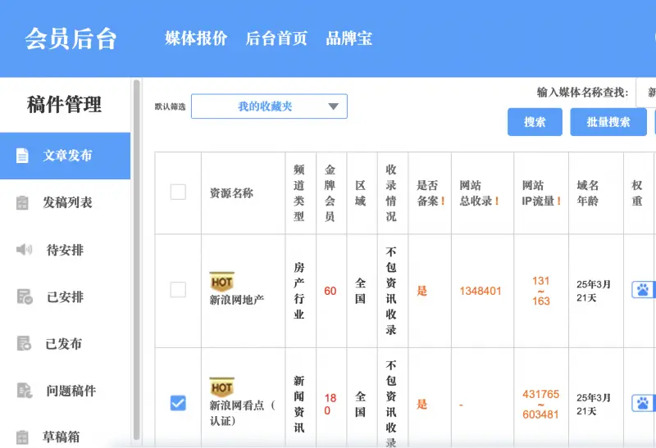Click the paw weight icon for 新浪网看点

coord(643,403)
